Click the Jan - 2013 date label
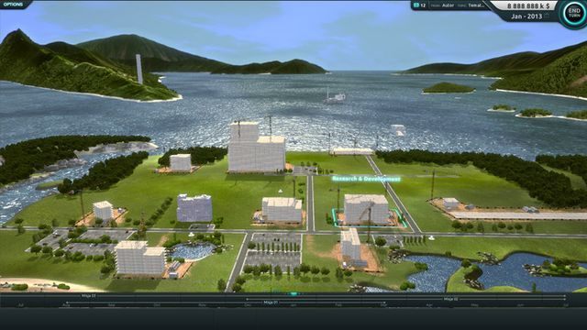This screenshot has height=330, width=587. [526, 16]
